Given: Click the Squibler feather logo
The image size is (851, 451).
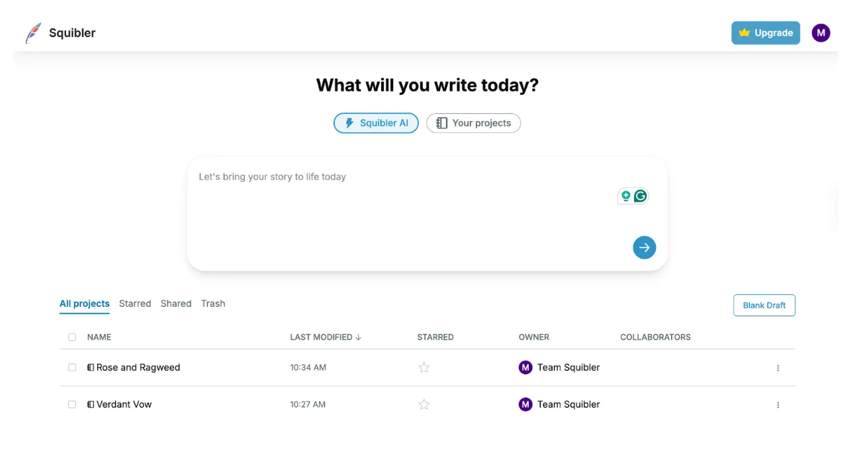Looking at the screenshot, I should tap(33, 33).
